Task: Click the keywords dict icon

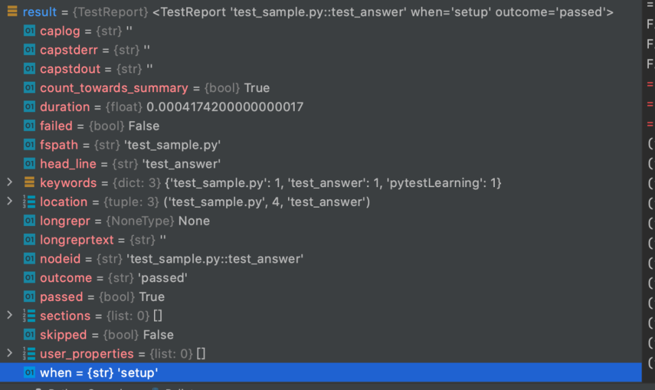Action: tap(29, 182)
